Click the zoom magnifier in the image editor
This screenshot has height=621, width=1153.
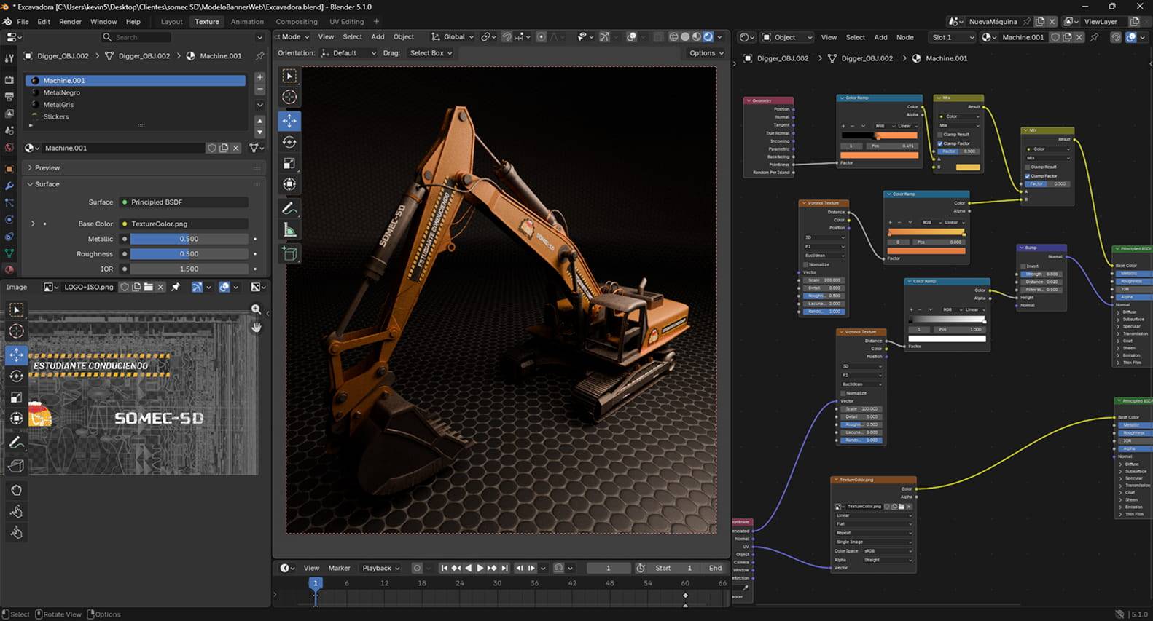click(256, 309)
